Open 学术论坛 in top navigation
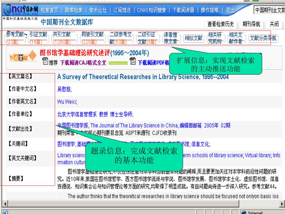 [x=98, y=10]
